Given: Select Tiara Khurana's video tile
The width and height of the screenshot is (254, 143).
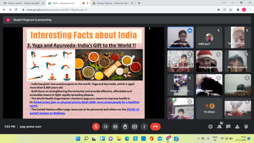Looking at the screenshot, I should tap(238, 37).
